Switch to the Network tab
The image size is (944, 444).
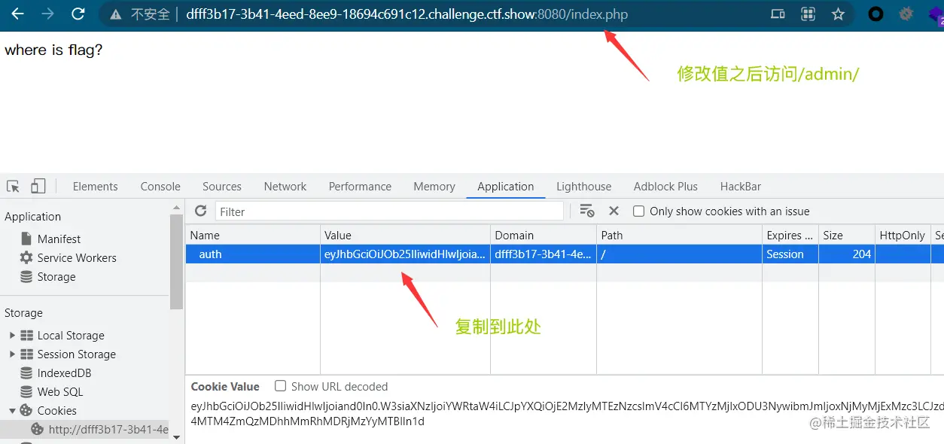(x=285, y=187)
